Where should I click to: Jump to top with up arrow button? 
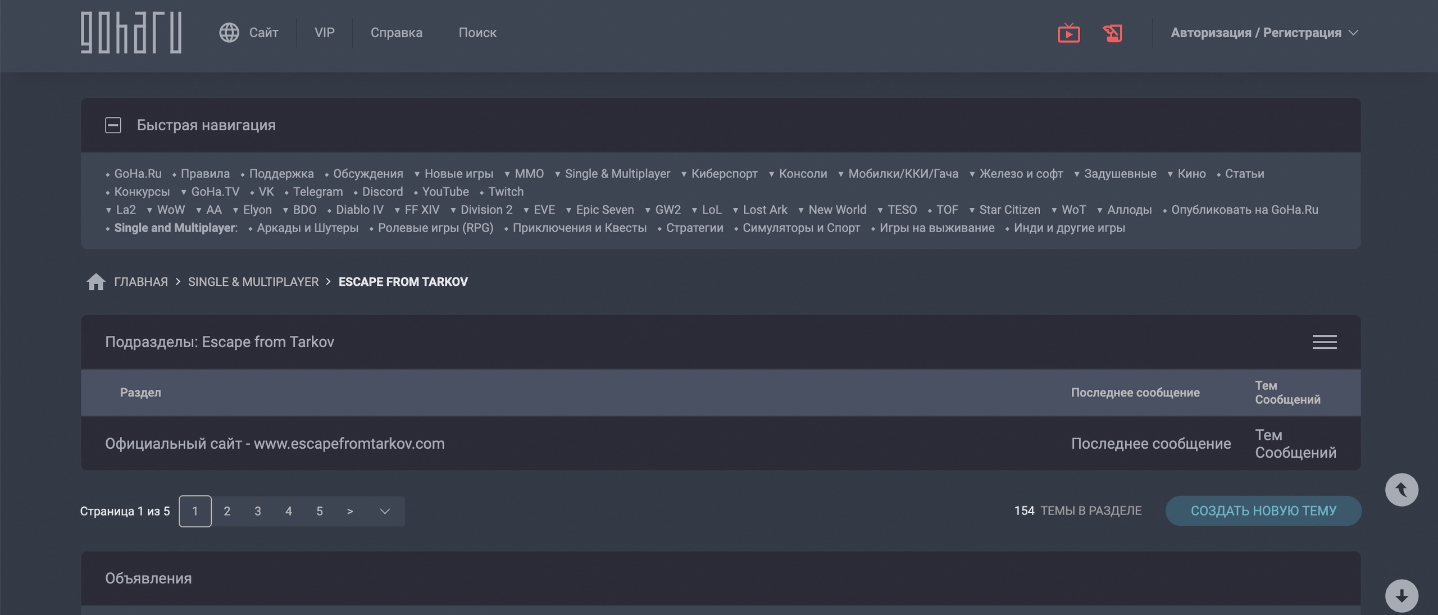click(1401, 490)
